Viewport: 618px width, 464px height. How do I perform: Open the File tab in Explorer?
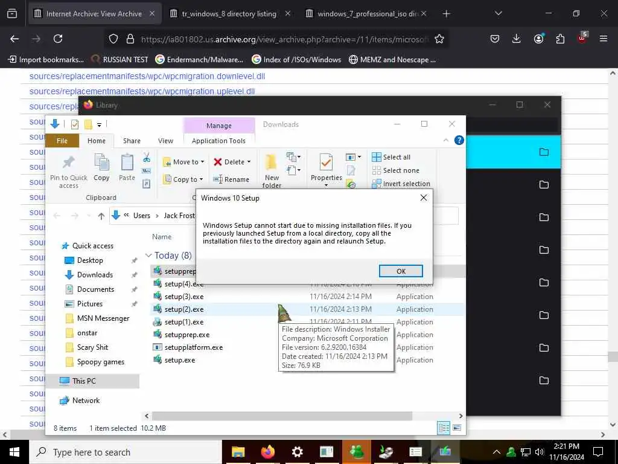(x=62, y=141)
